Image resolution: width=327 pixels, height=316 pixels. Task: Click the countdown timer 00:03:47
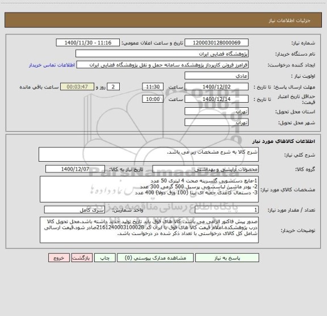pos(77,87)
